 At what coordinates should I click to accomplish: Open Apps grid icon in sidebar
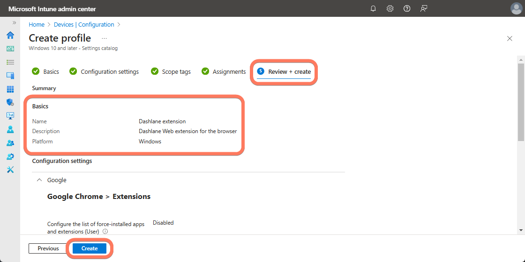(x=10, y=89)
